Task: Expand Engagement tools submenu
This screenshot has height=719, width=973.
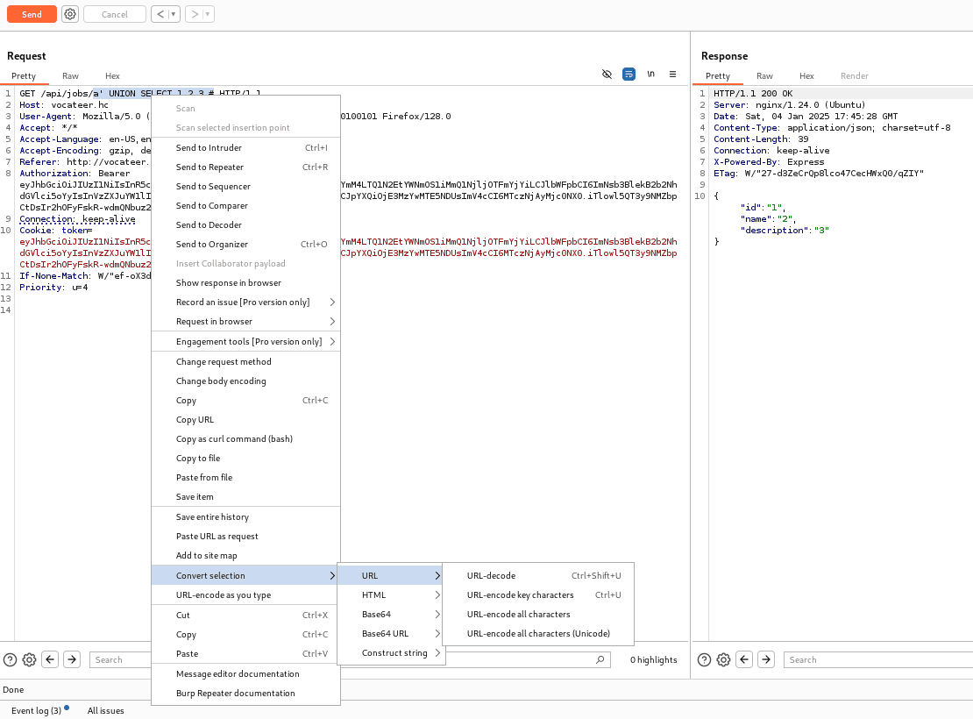Action: tap(245, 341)
